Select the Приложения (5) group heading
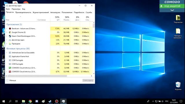 tap(14, 24)
